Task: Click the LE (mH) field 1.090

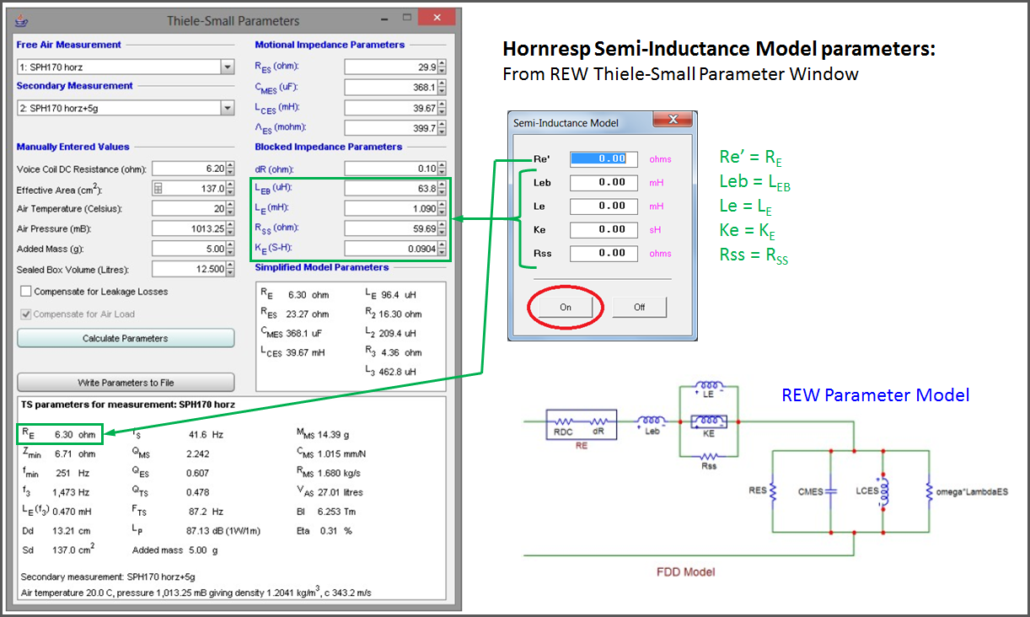Action: 391,208
